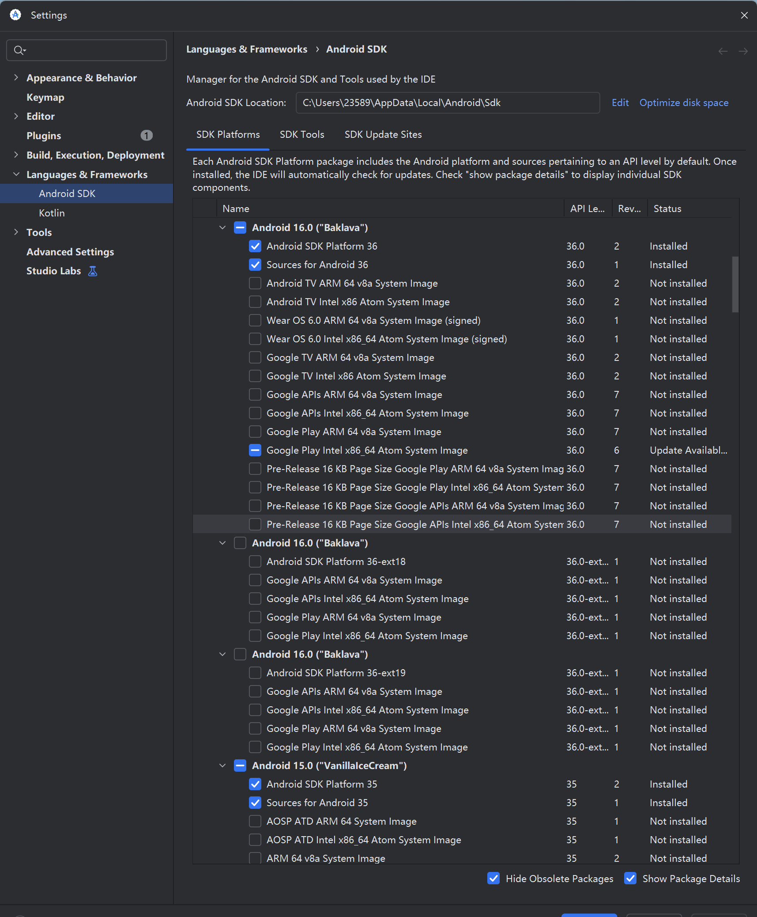Viewport: 757px width, 917px height.
Task: Expand Build, Execution, Deployment section
Action: coord(16,155)
